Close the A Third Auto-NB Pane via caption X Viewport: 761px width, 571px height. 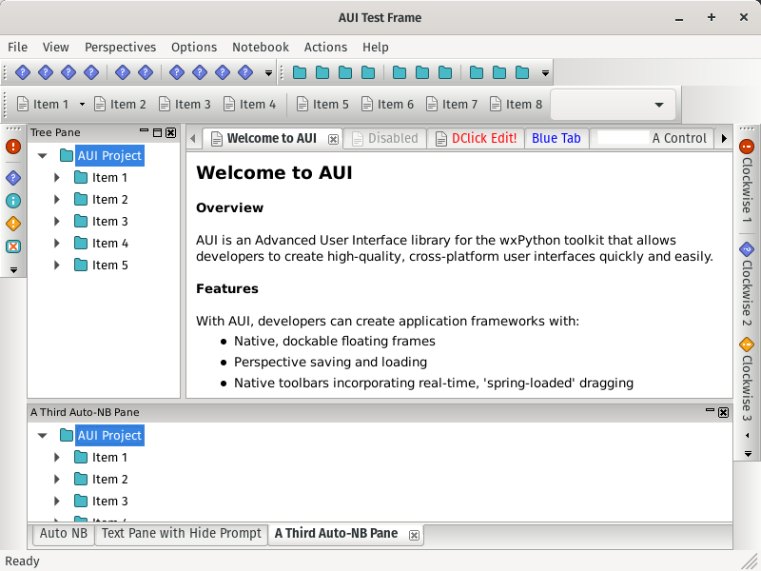pos(723,412)
